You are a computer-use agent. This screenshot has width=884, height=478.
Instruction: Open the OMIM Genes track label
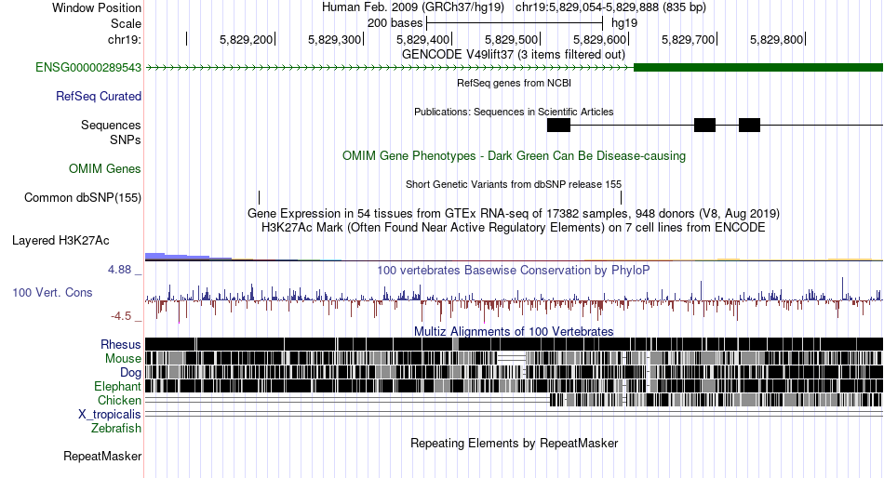[105, 169]
